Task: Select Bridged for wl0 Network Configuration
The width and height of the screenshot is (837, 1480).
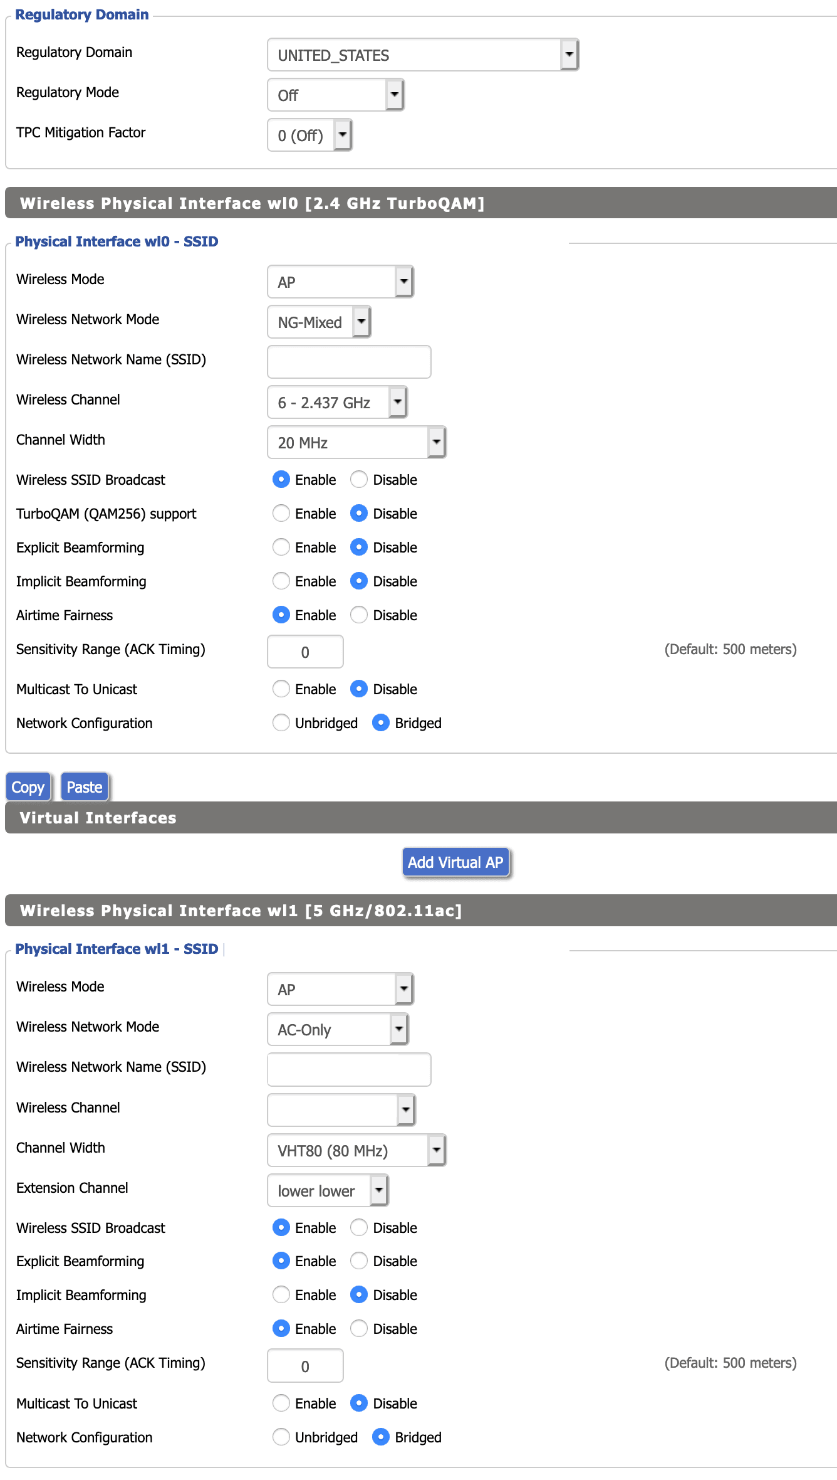Action: tap(381, 722)
